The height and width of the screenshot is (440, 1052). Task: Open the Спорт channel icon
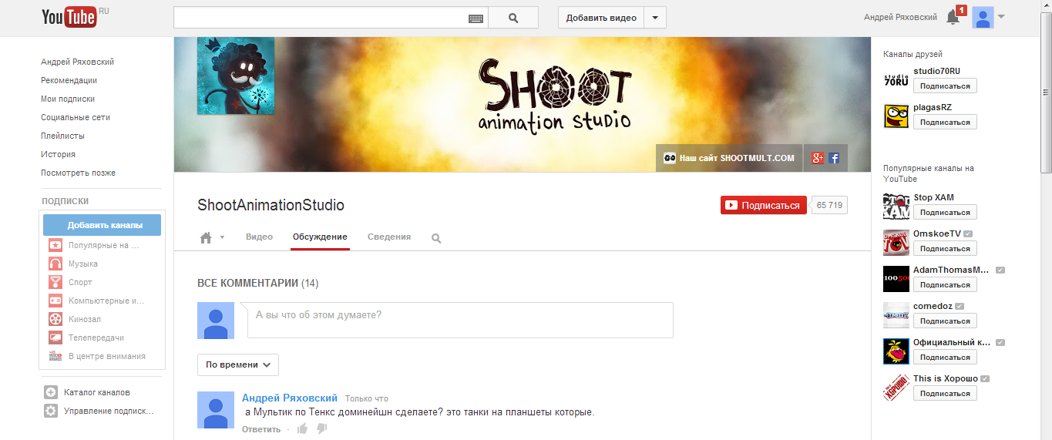55,282
